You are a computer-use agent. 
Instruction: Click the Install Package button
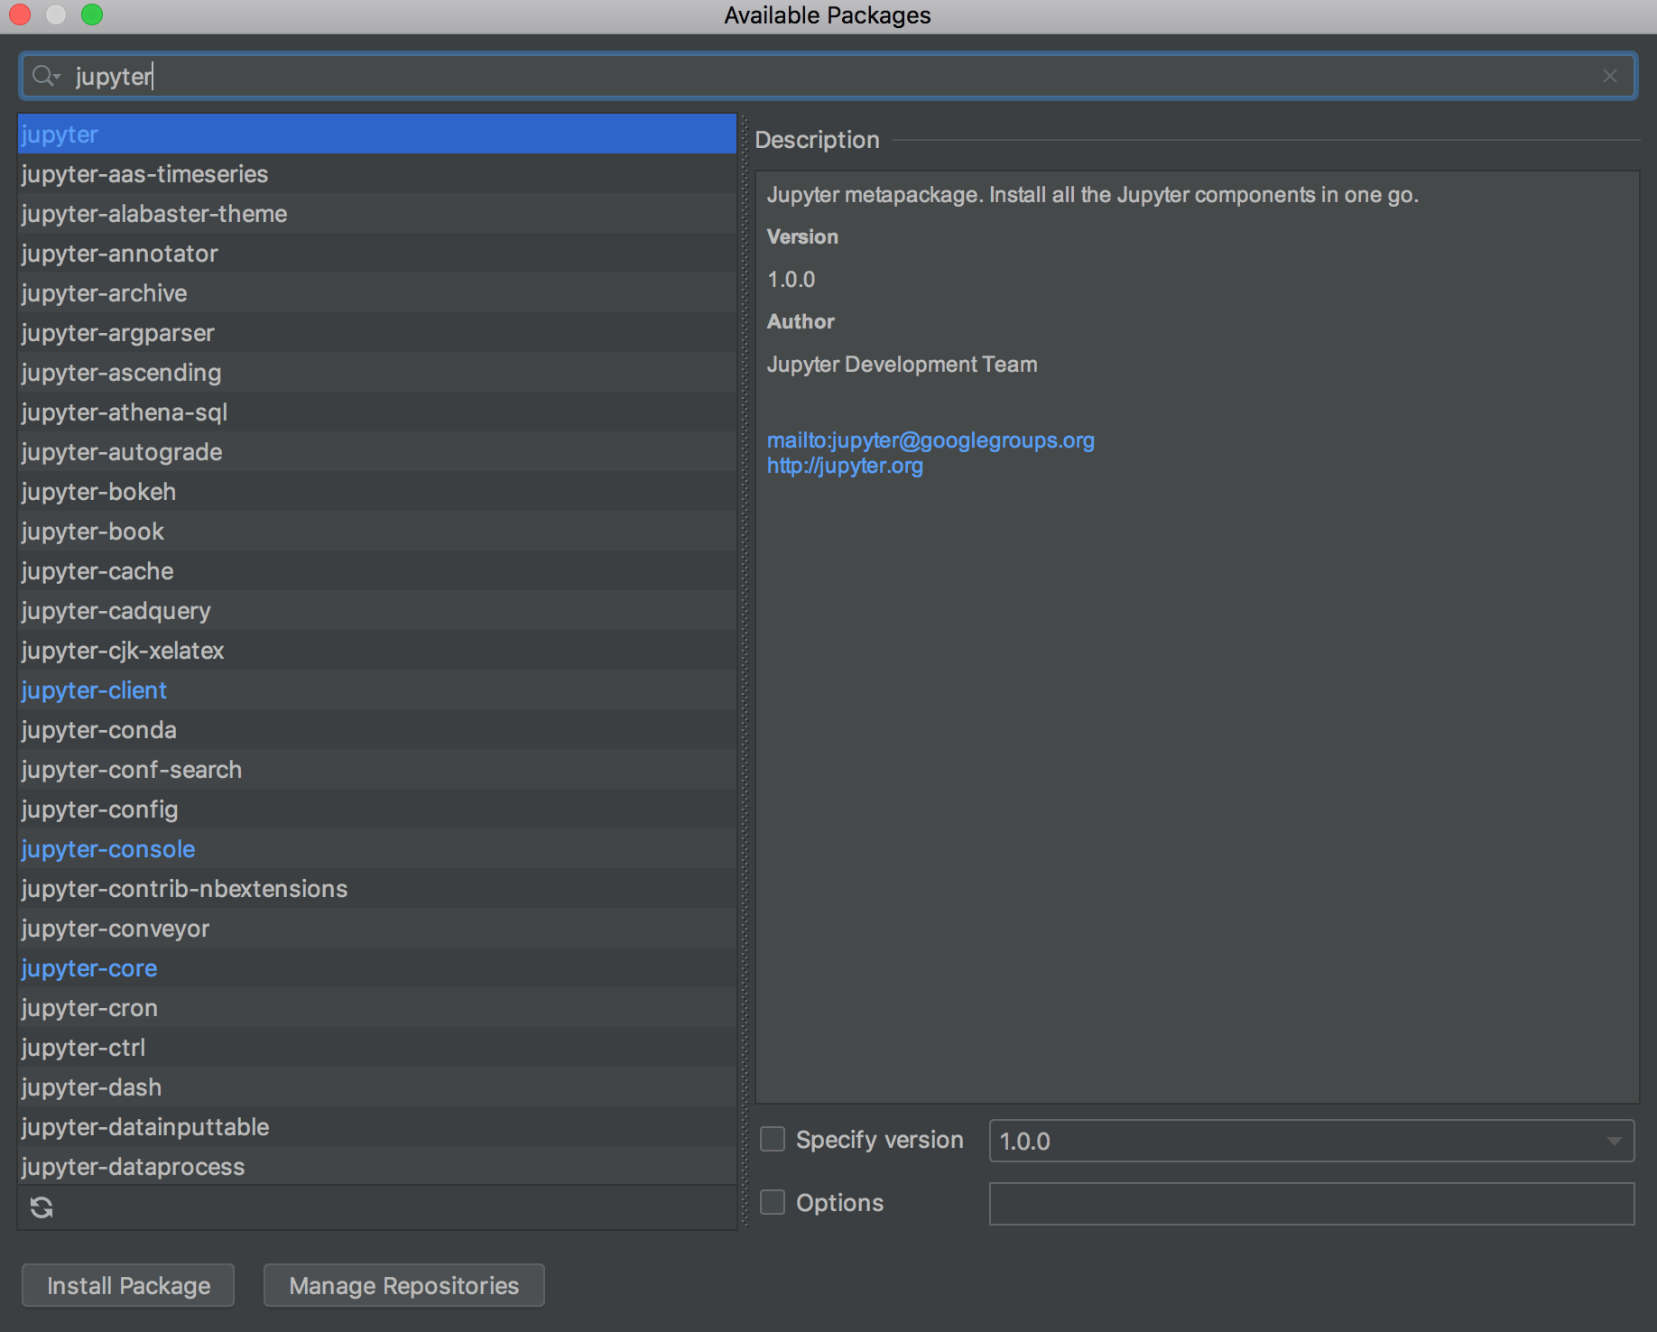(x=128, y=1285)
